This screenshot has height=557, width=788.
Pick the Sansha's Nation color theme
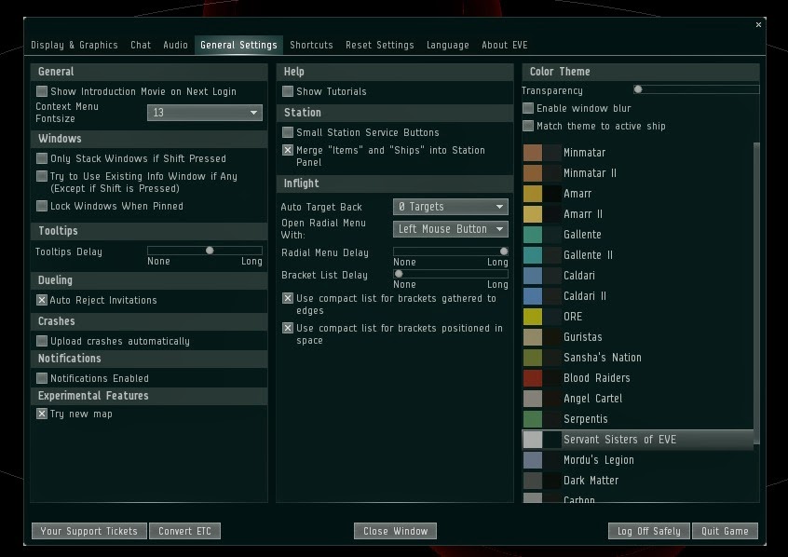tap(638, 358)
